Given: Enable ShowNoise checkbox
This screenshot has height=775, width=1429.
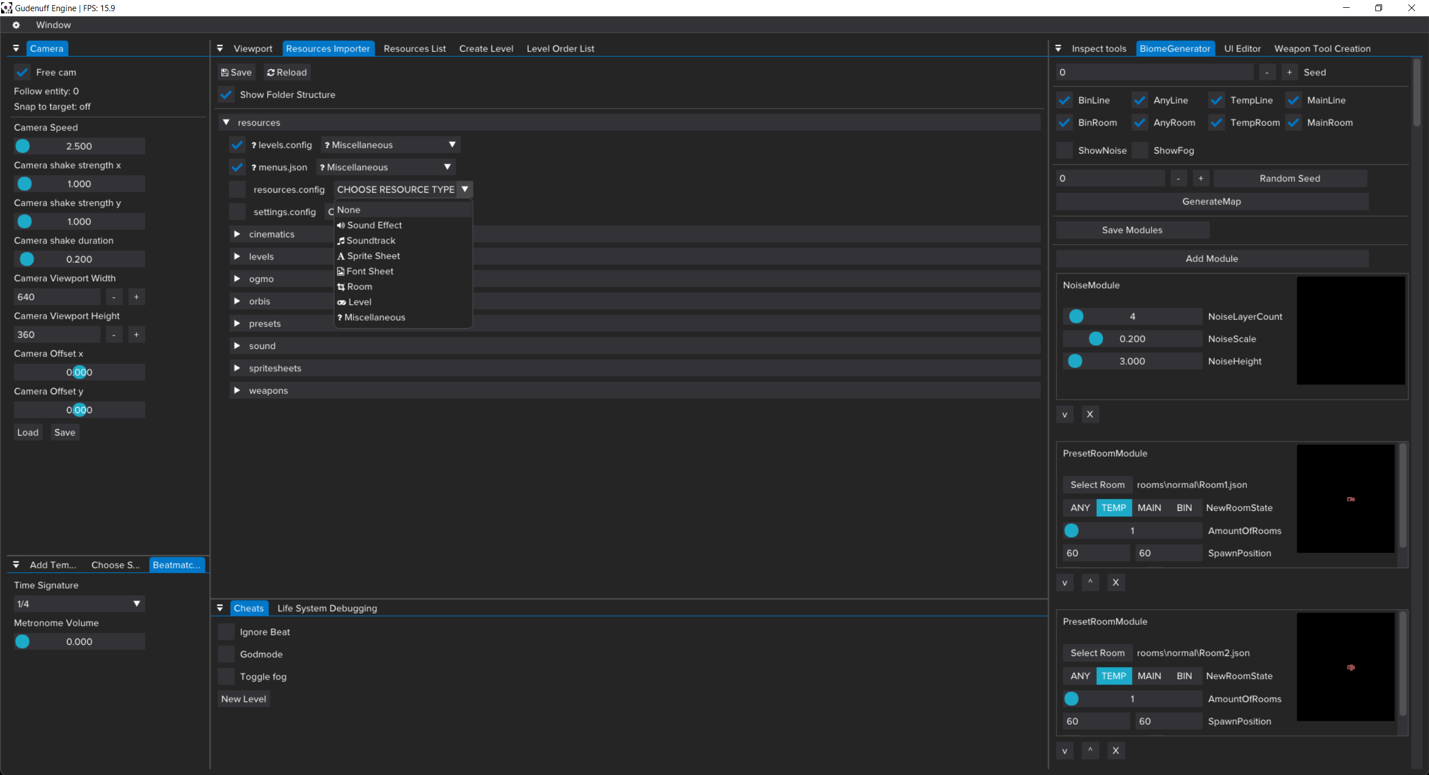Looking at the screenshot, I should coord(1064,151).
